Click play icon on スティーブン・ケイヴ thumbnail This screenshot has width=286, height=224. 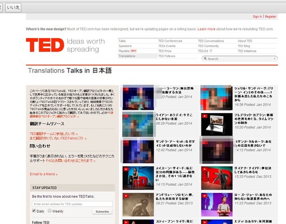[x=126, y=222]
